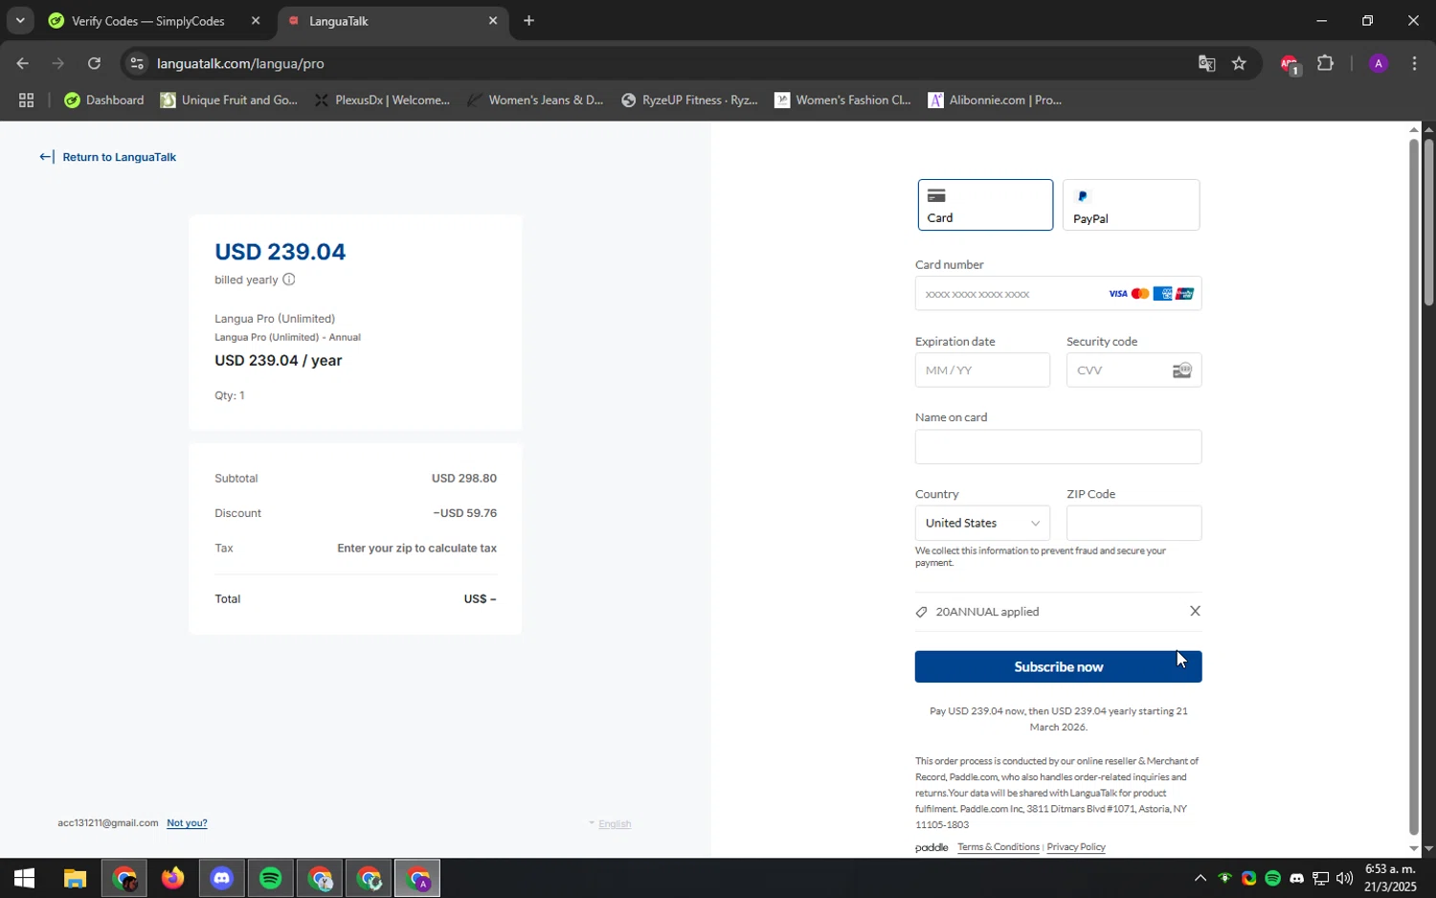Click the Subtotal value USD 298.80

point(464,479)
